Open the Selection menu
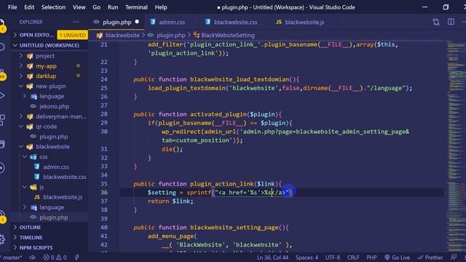 53,7
